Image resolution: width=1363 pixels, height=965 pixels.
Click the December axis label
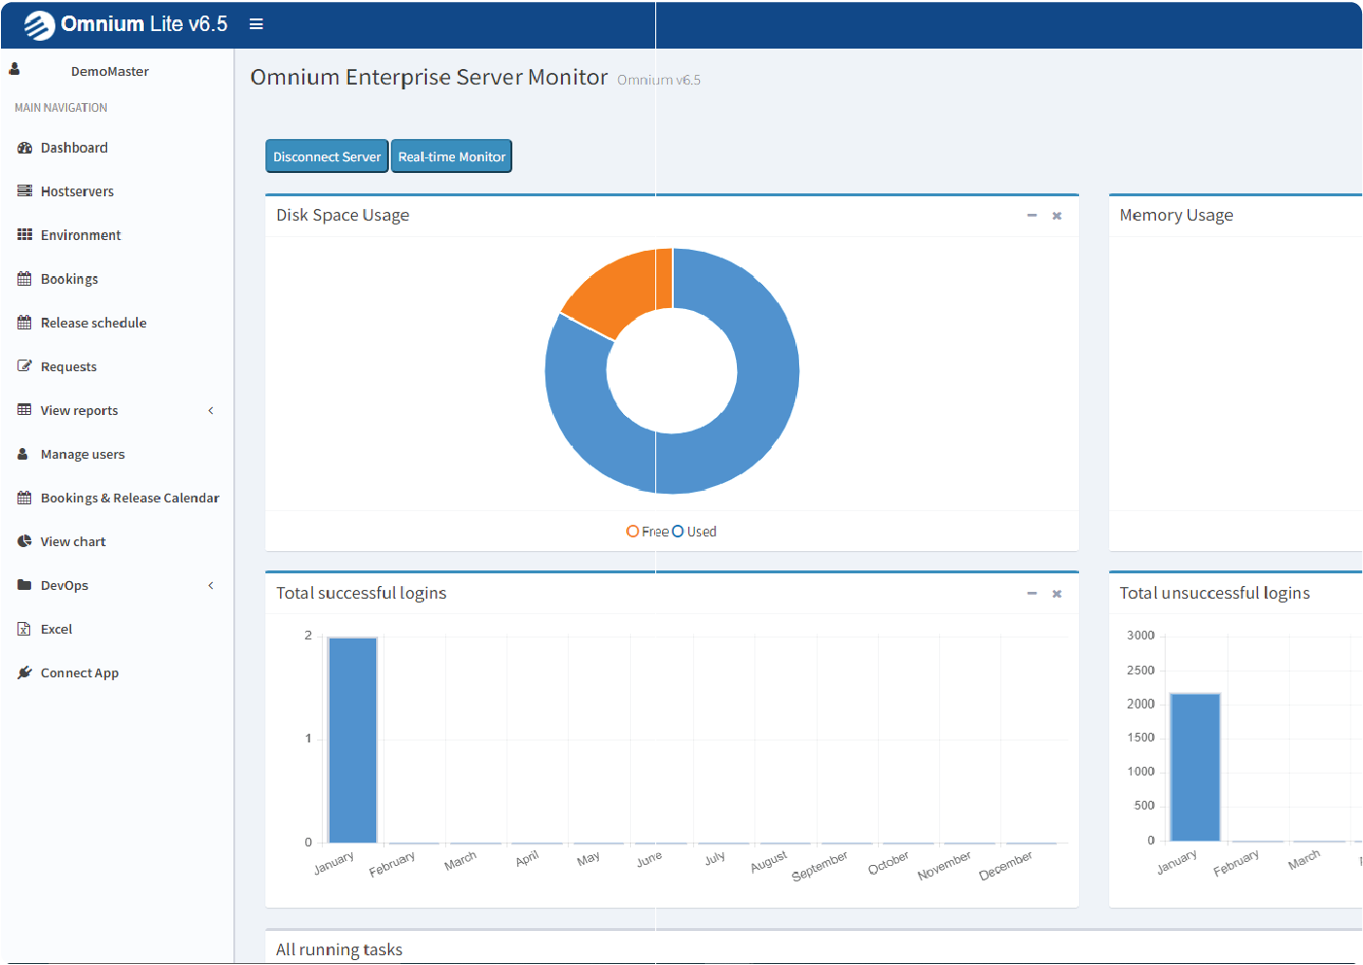click(1006, 866)
